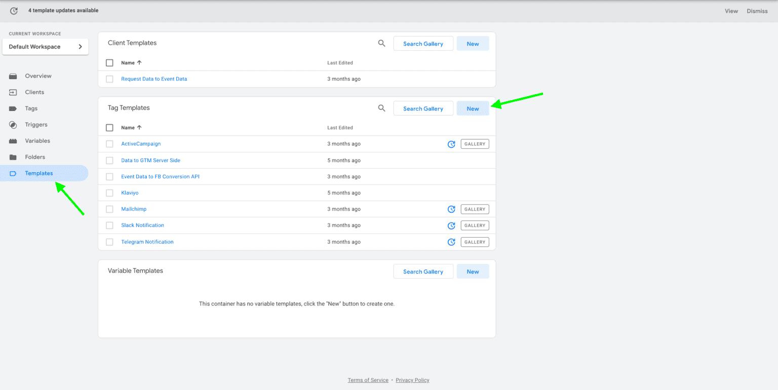Click GALLERY badge on Telegram Notification row
Viewport: 778px width, 390px height.
point(475,242)
